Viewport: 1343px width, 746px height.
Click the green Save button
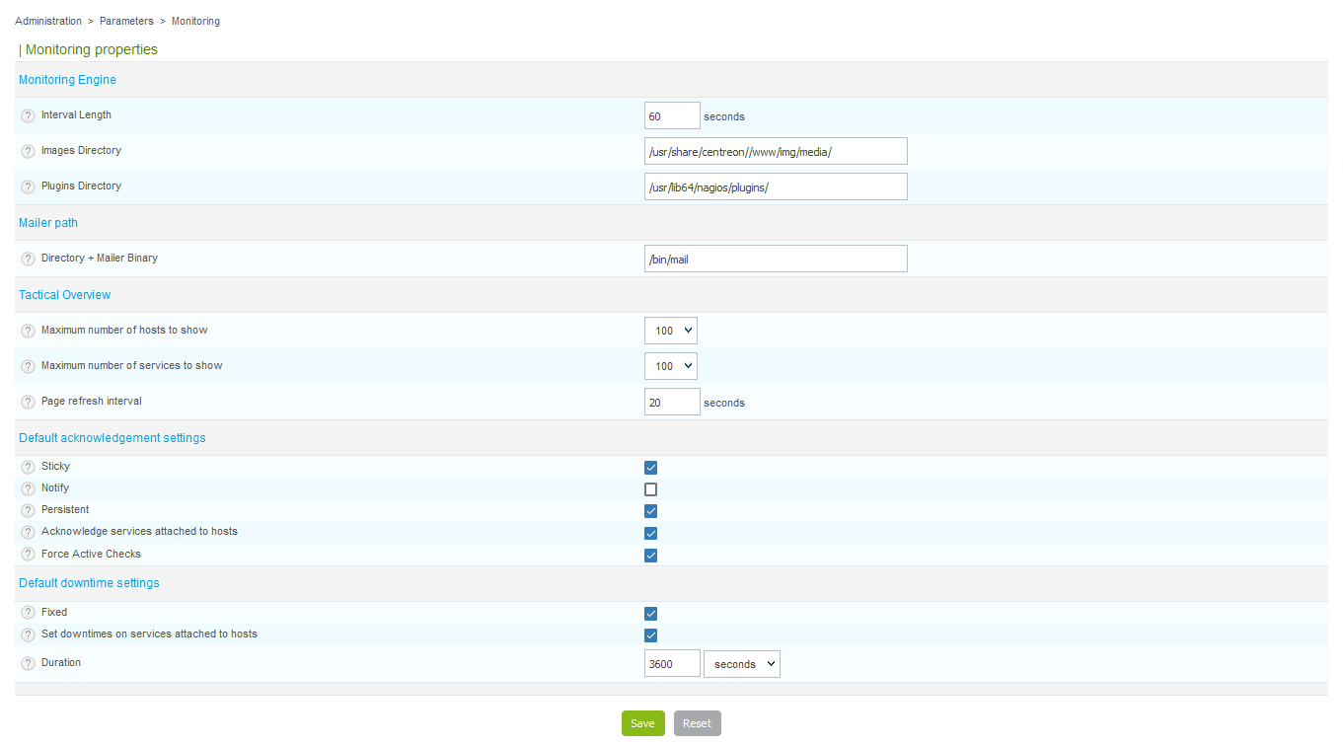(x=642, y=723)
